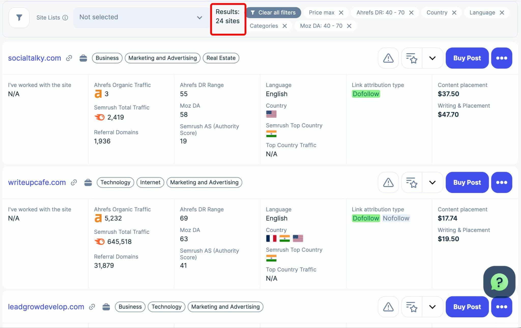Select the Business tag on socialtalky.com

click(107, 58)
